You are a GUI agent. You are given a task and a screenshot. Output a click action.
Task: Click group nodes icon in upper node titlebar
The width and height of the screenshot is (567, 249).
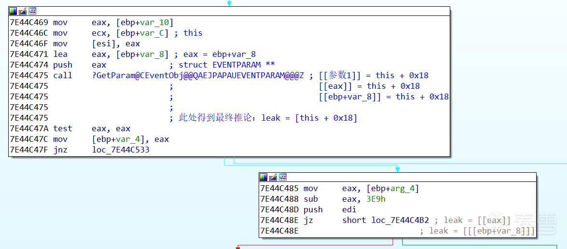tap(32, 11)
